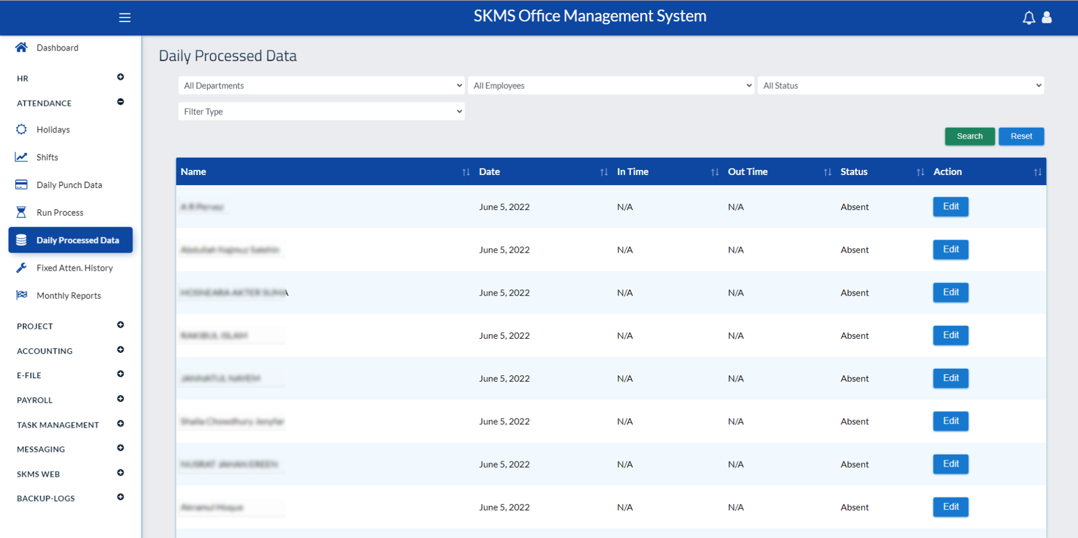Open Shifts menu item
1078x538 pixels.
tap(47, 157)
